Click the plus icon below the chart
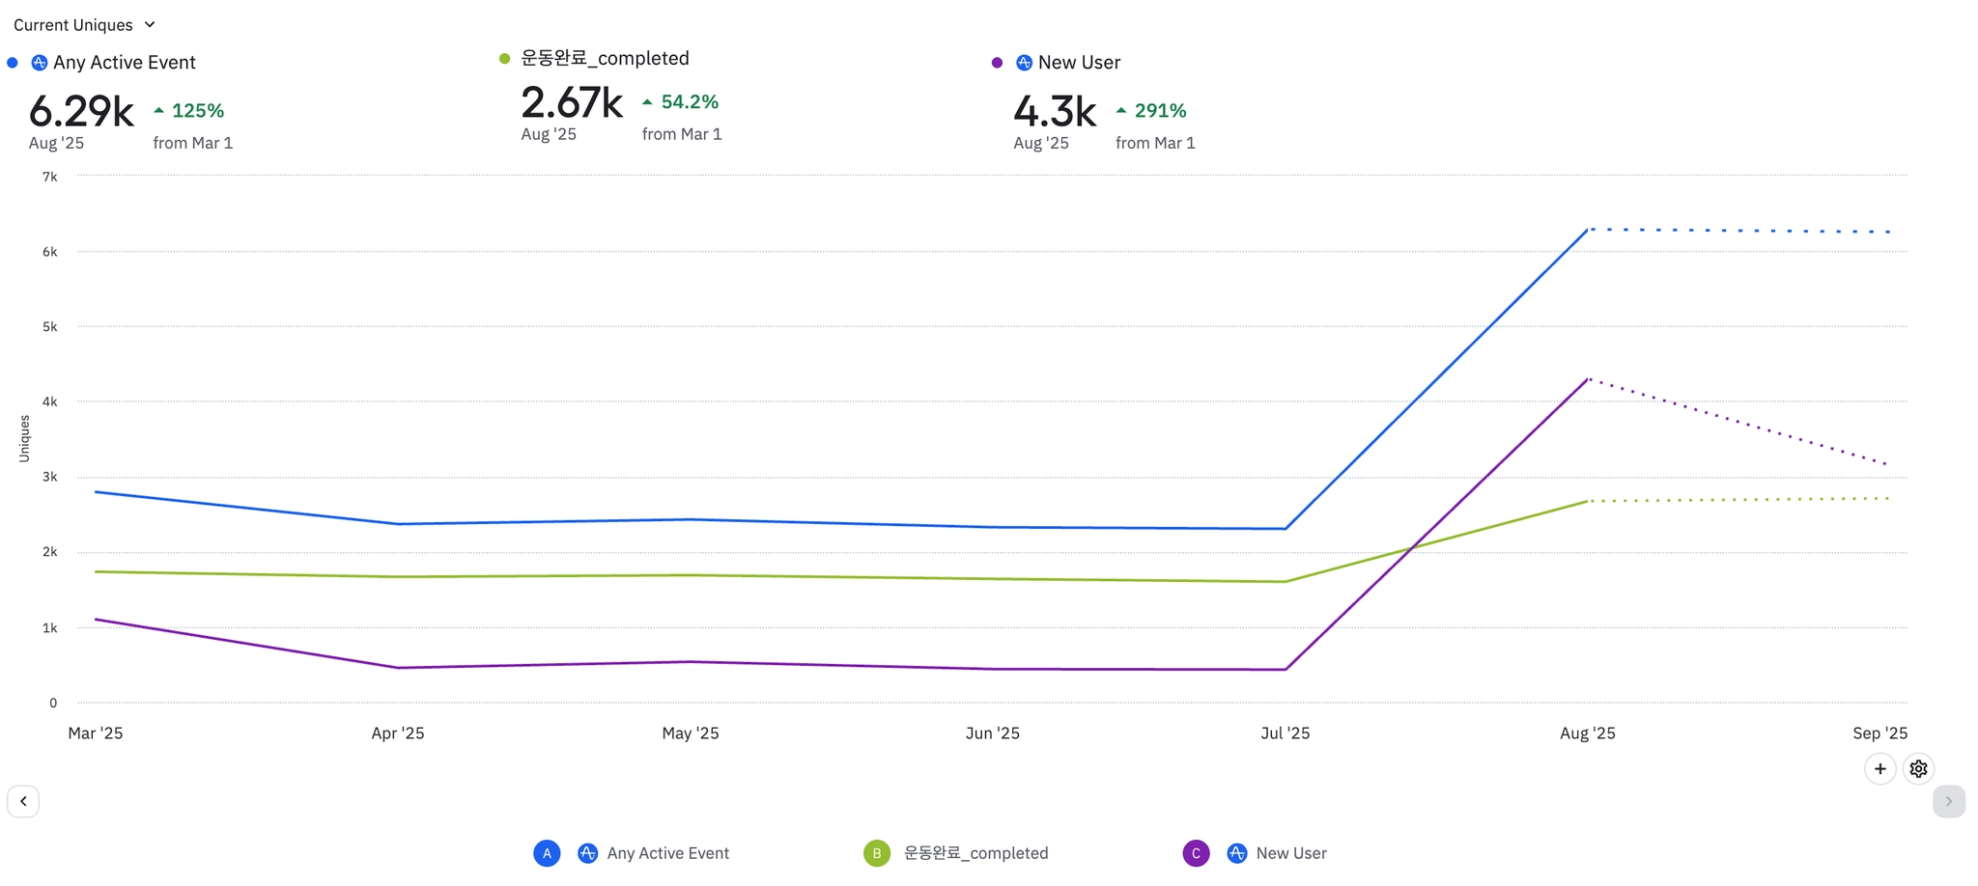 click(x=1879, y=769)
